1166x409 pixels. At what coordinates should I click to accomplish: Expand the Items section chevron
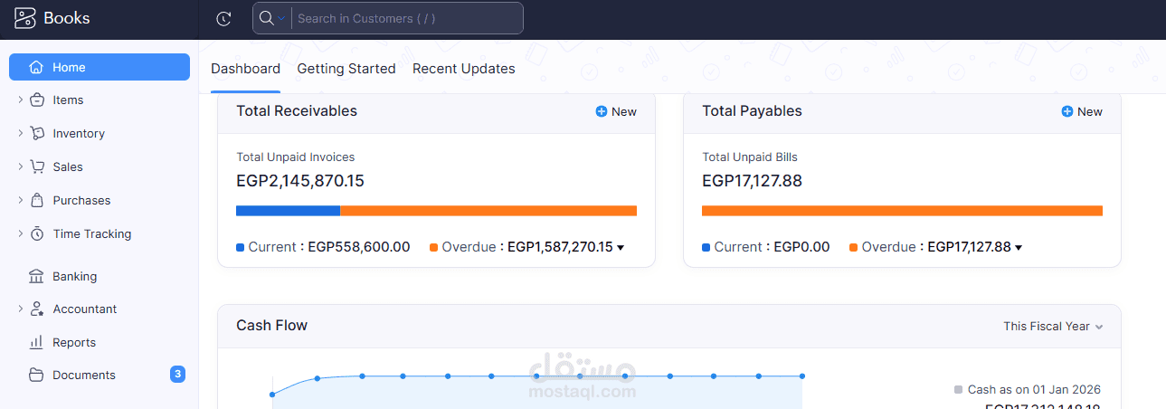click(20, 100)
